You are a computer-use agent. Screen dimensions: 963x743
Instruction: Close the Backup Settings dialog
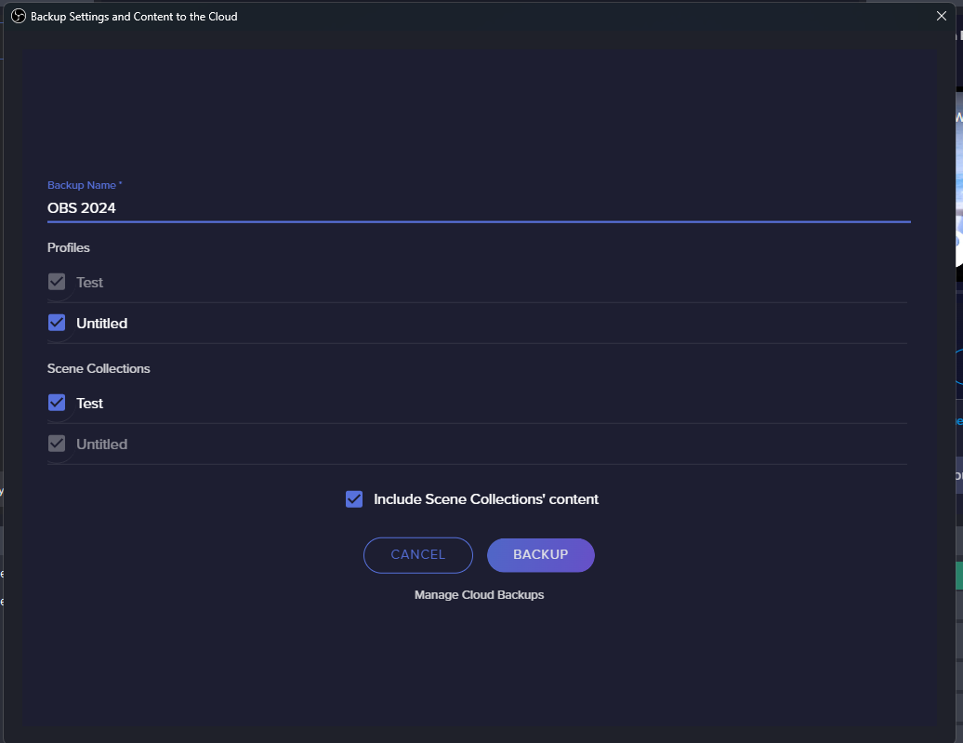(941, 16)
